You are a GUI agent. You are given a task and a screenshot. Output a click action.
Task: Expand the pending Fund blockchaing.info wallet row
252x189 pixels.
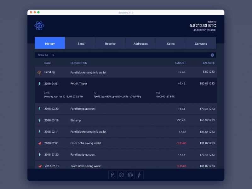click(x=125, y=72)
